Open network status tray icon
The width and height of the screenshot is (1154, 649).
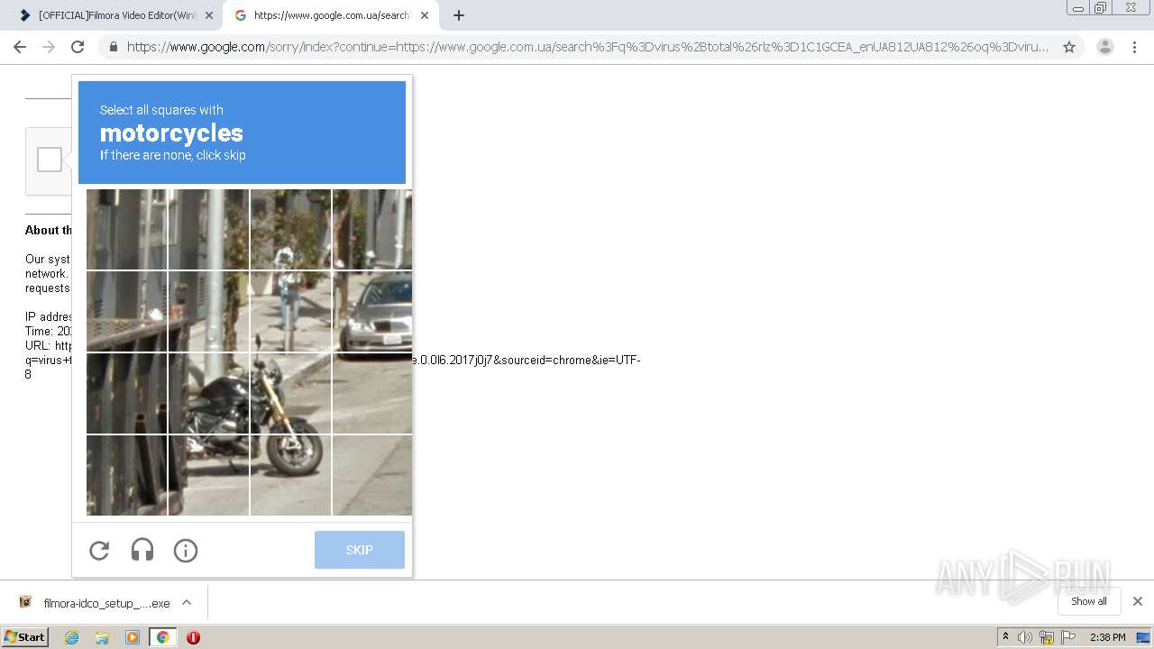[1047, 637]
